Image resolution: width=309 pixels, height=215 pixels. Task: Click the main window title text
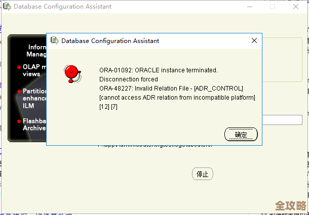[63, 7]
